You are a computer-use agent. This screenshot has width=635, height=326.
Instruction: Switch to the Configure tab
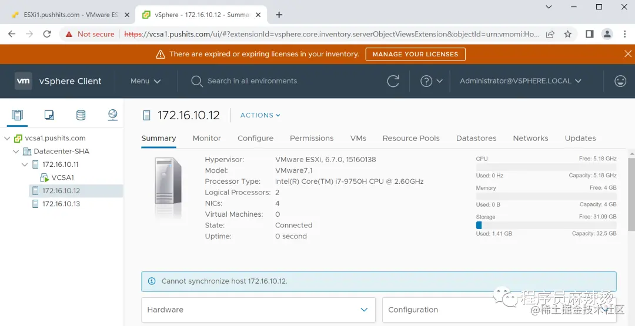point(256,138)
